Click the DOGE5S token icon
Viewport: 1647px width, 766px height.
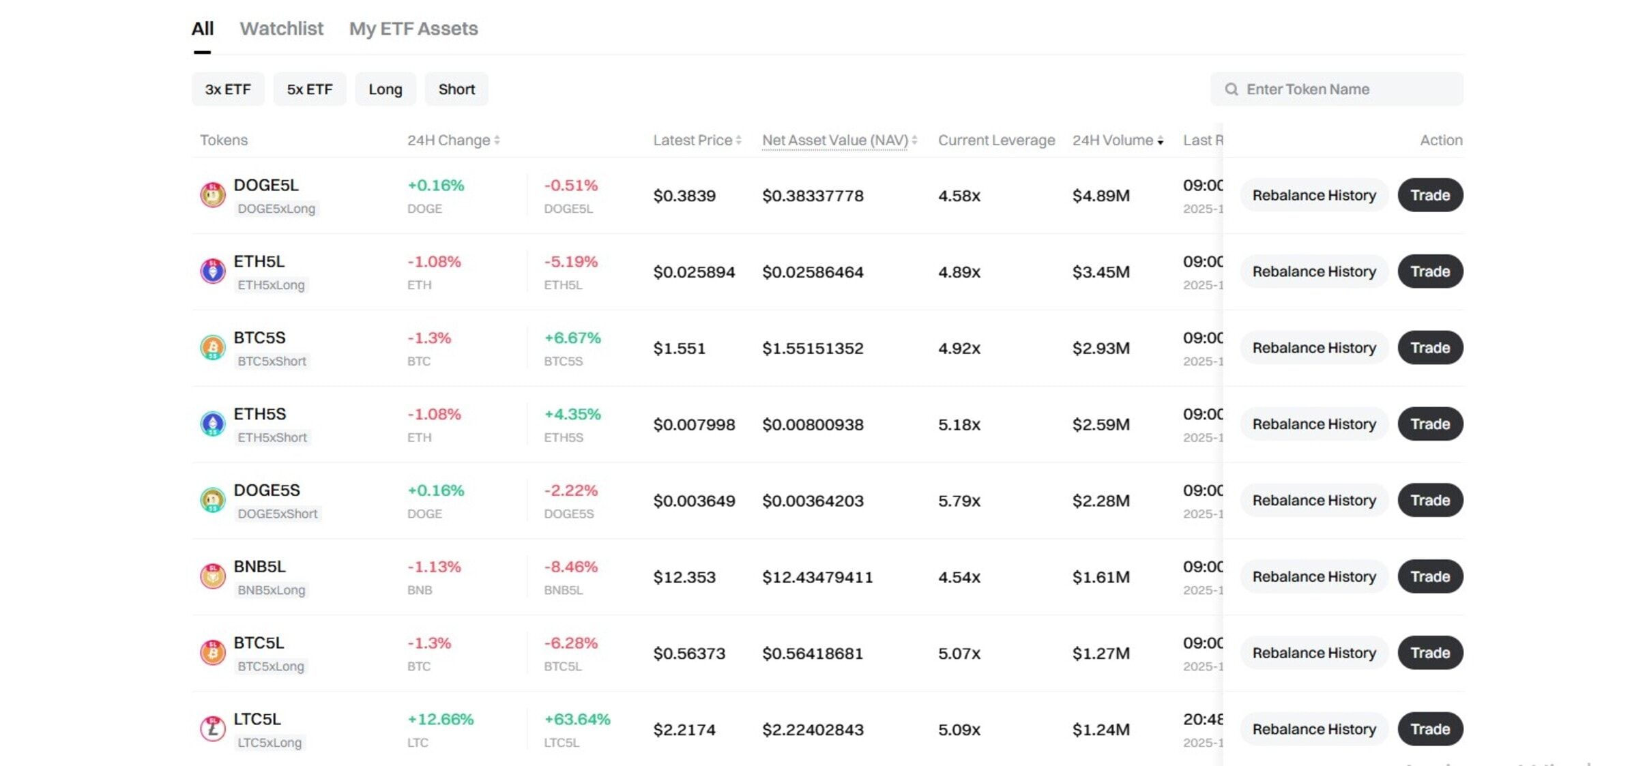coord(212,501)
